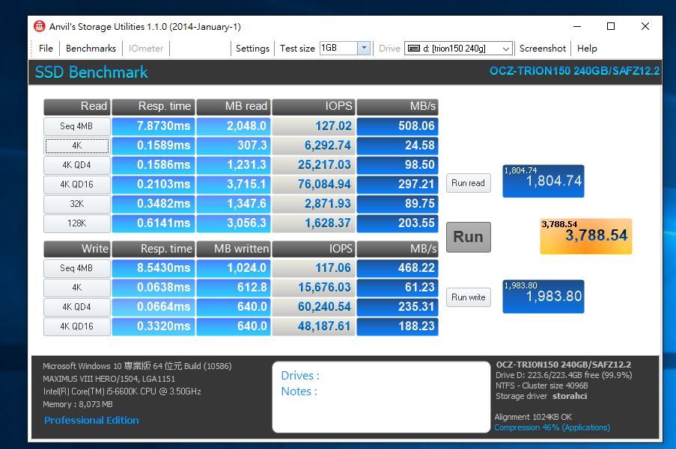Select the write 4K test button
This screenshot has height=449, width=676.
(77, 288)
